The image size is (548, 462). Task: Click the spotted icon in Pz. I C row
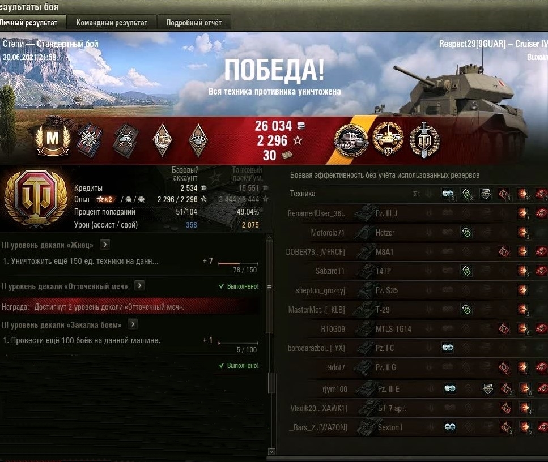448,348
